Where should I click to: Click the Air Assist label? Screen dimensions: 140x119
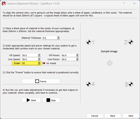pos(51,63)
